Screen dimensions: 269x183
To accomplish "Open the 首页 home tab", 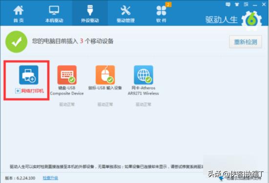I will click(x=19, y=14).
